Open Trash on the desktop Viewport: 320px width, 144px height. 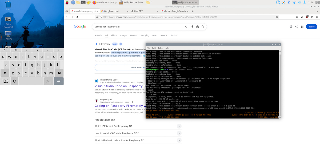(8, 6)
